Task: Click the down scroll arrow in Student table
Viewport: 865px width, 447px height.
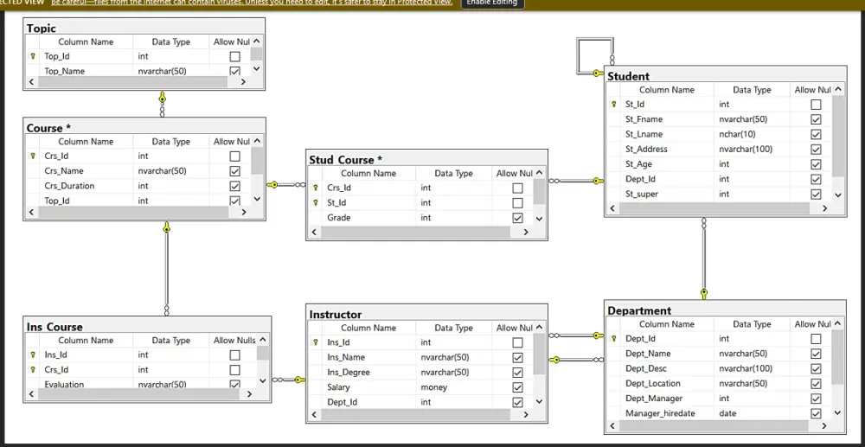Action: coord(838,195)
